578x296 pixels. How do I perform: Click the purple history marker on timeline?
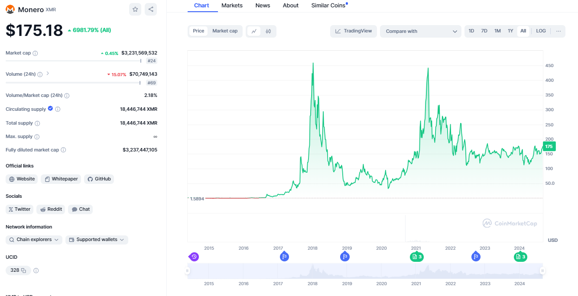pyautogui.click(x=194, y=257)
